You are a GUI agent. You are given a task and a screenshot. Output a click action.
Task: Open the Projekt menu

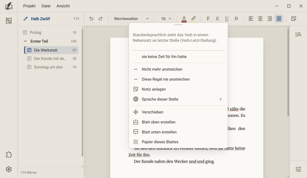[29, 6]
